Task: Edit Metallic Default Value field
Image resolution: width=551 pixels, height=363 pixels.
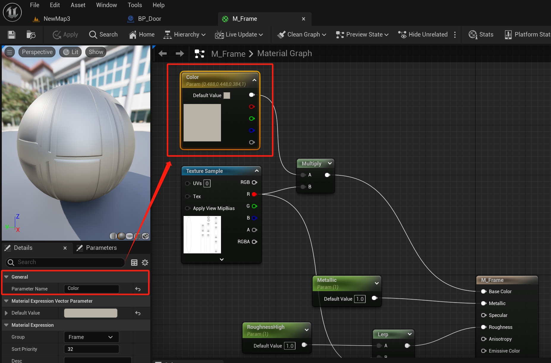Action: click(x=360, y=299)
